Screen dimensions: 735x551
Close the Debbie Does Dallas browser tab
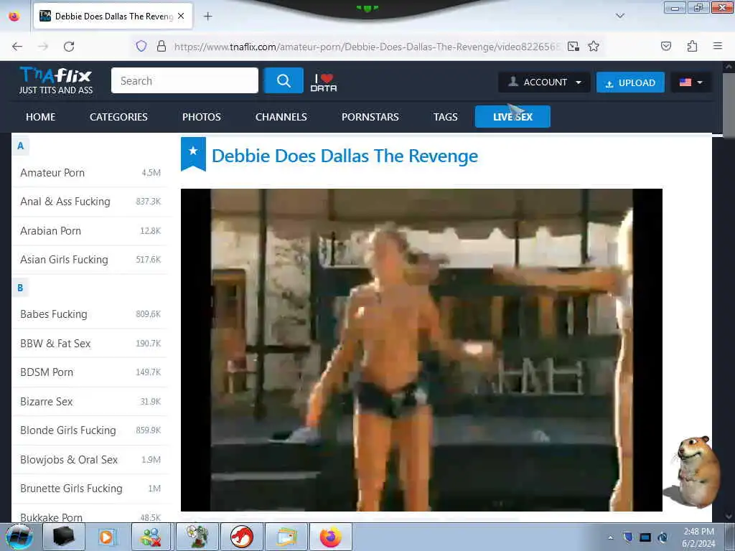pos(181,16)
